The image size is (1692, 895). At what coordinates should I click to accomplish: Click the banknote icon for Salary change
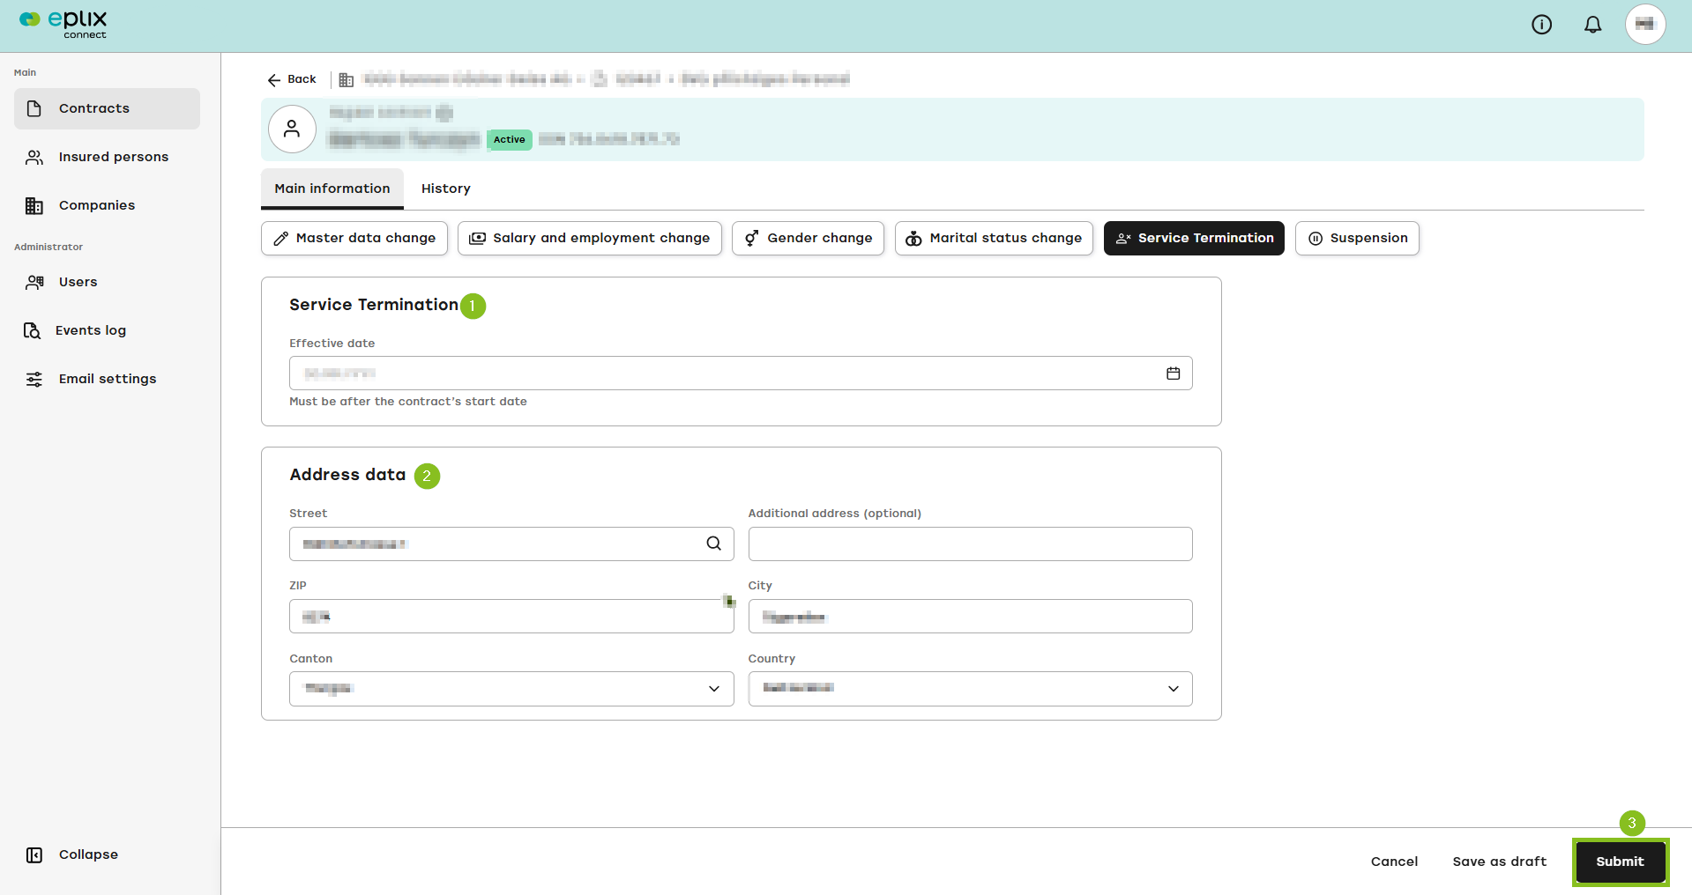477,239
